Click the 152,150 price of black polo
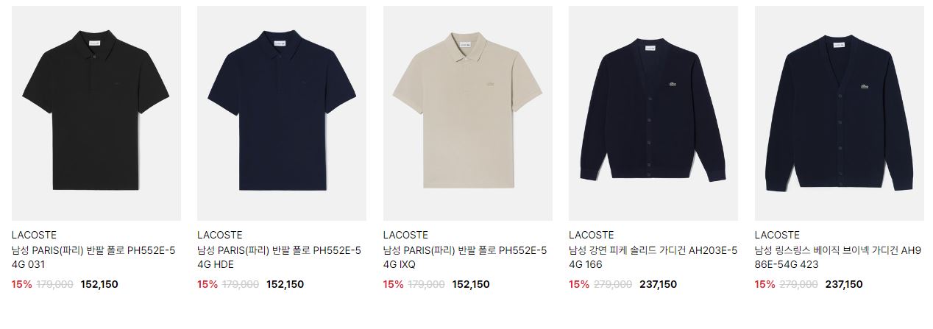Viewport: 933px width, 329px height. click(99, 284)
